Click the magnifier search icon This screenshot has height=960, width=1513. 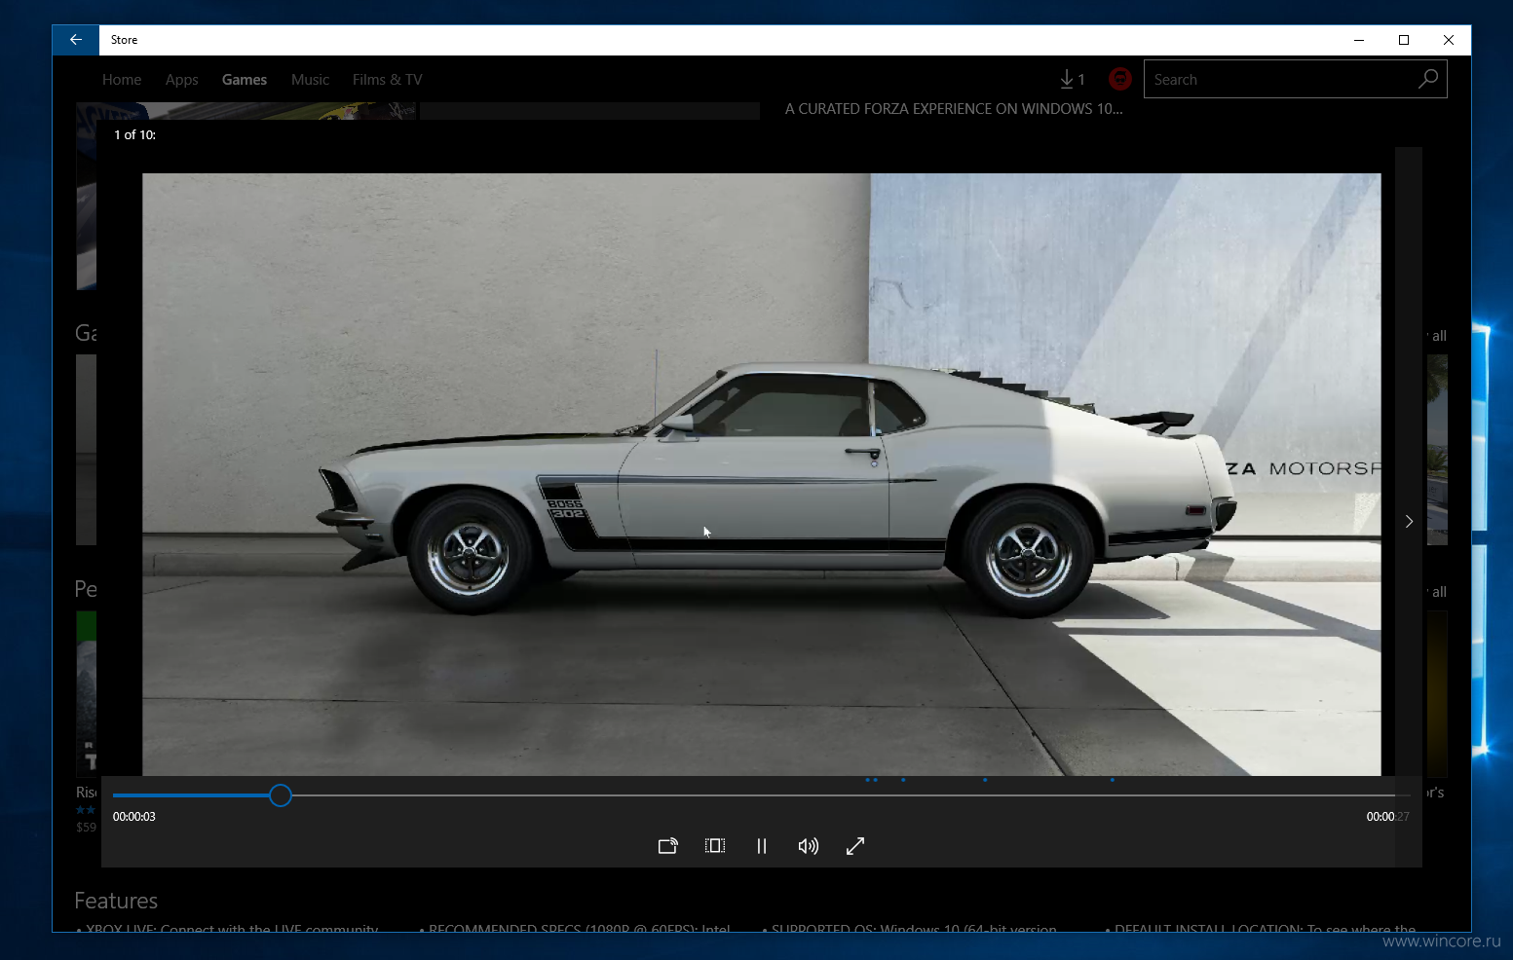point(1428,79)
